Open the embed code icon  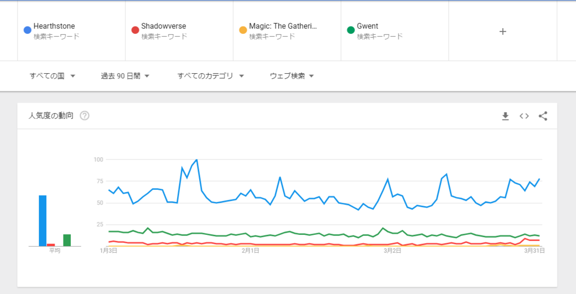point(524,116)
